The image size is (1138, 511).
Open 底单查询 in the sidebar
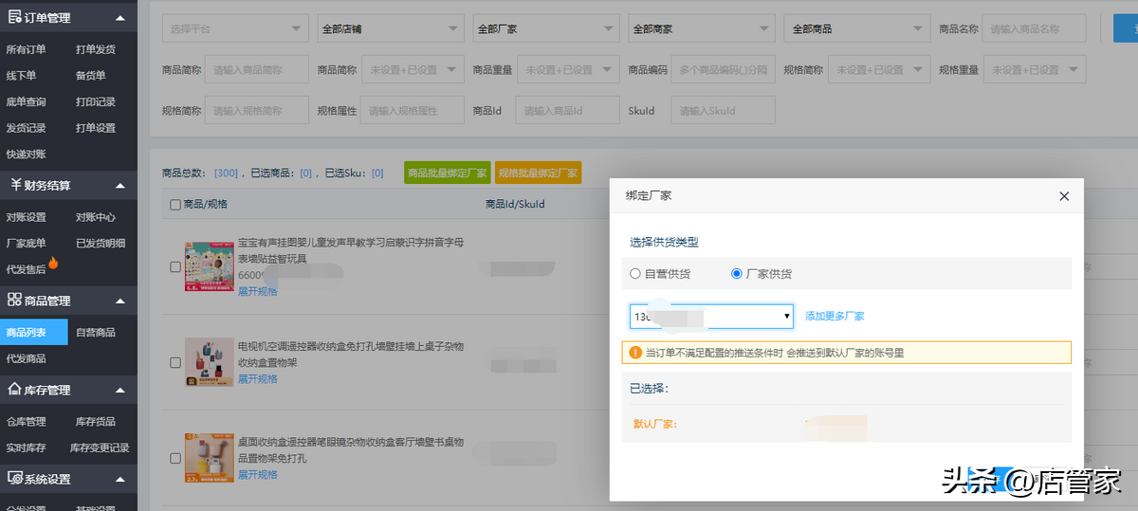click(x=26, y=101)
